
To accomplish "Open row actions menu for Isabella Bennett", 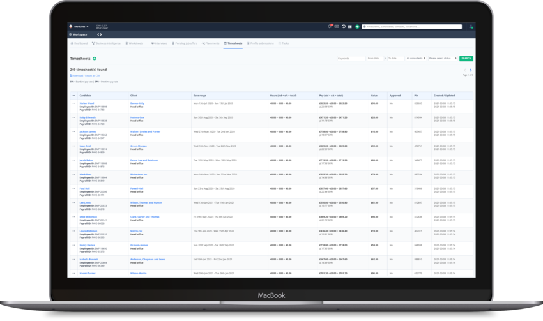I will 73,259.
